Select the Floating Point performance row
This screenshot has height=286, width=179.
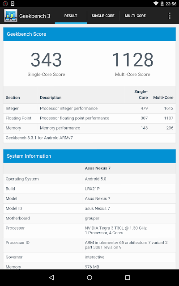pos(89,118)
